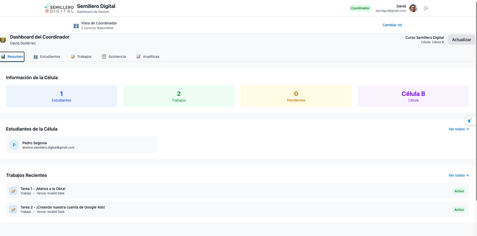Click the Resumen tab chart icon

click(3, 57)
